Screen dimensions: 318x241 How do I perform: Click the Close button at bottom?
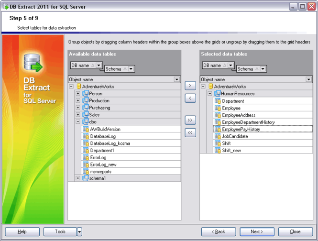tap(296, 231)
